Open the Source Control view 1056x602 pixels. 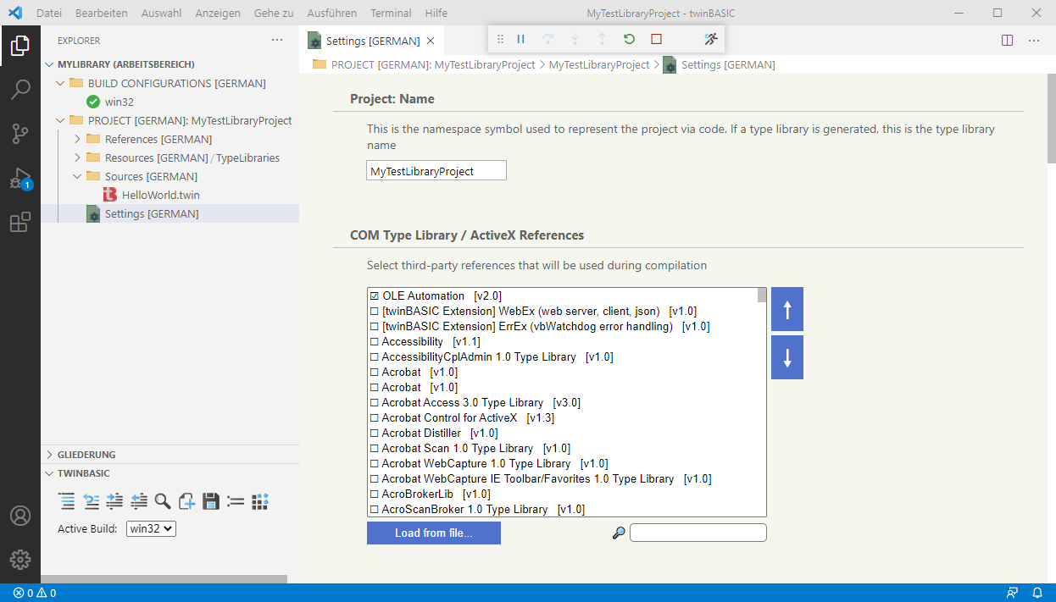click(20, 133)
